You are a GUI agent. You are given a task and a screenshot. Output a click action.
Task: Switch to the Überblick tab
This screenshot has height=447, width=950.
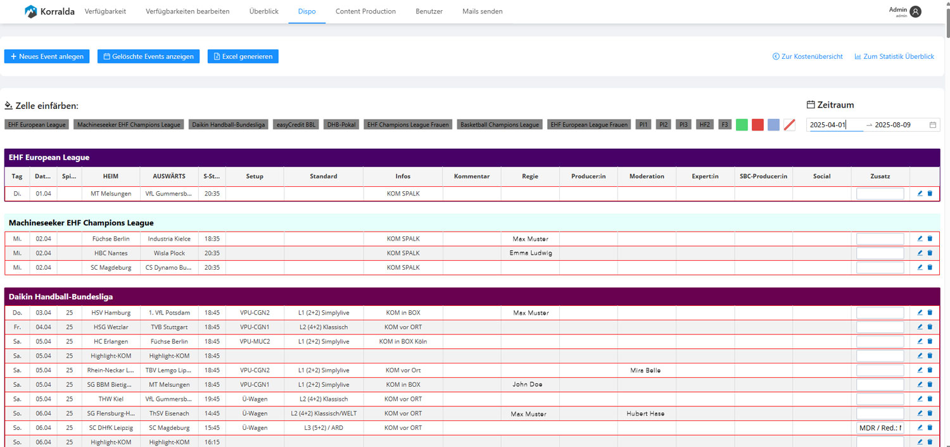(x=264, y=11)
